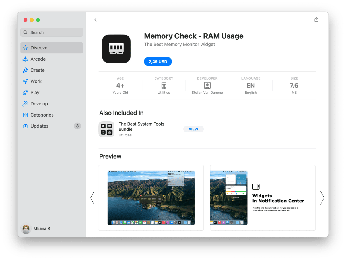Click the Utilities label under the bundle
The width and height of the screenshot is (346, 260).
click(125, 135)
